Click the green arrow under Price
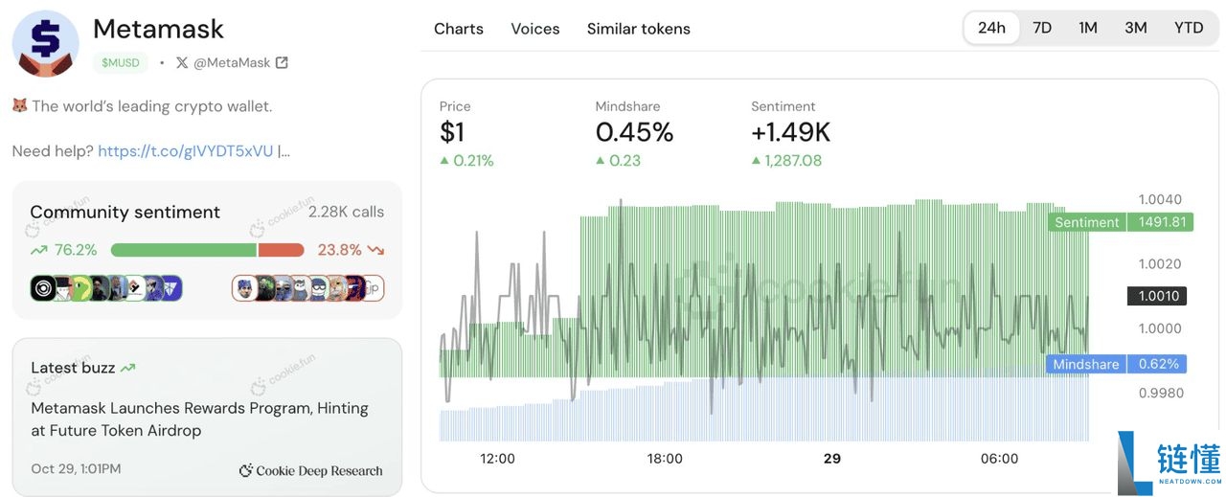This screenshot has height=497, width=1226. [444, 161]
